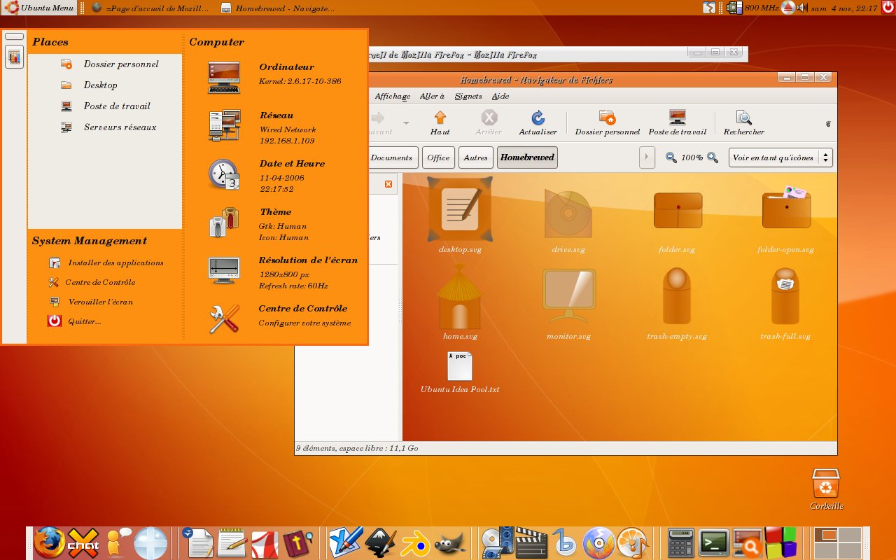Launch Blender from the dock

414,543
